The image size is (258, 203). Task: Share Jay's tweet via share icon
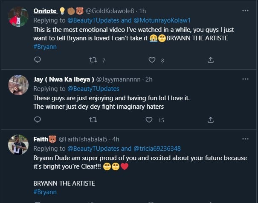click(210, 120)
